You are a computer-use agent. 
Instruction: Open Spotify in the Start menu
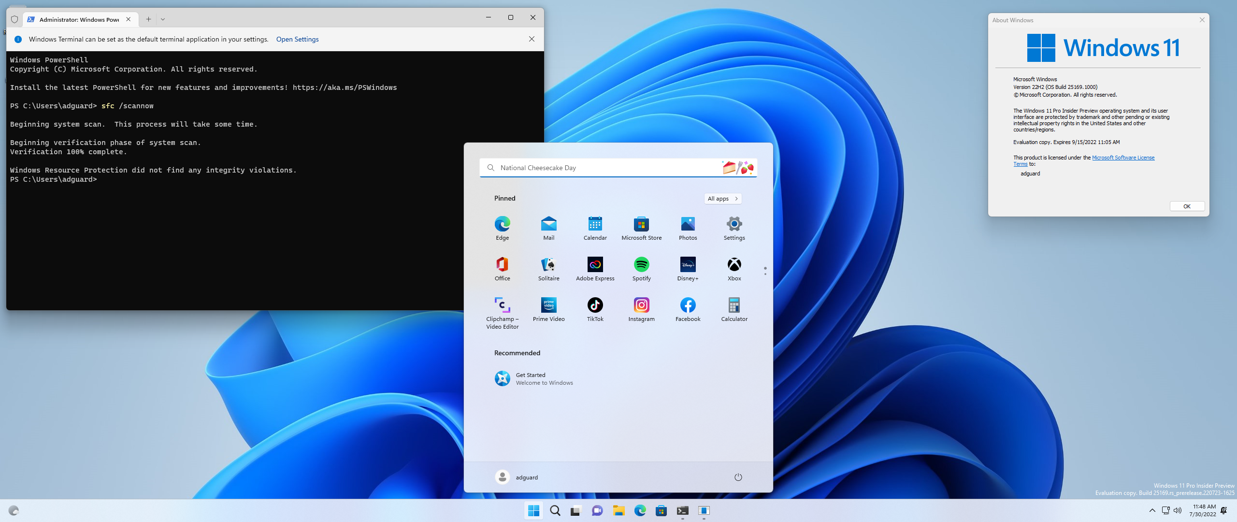641,269
